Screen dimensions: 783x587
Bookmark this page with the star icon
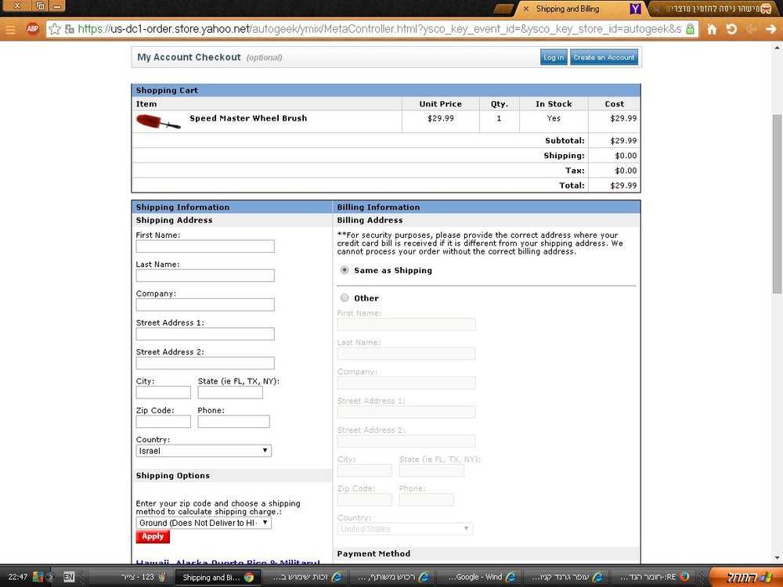pos(55,30)
